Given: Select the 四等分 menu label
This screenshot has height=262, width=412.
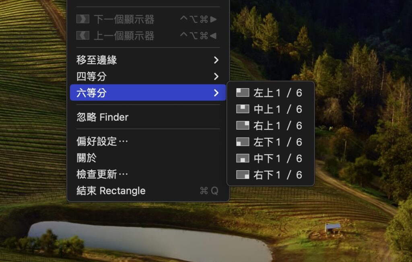Looking at the screenshot, I should click(91, 76).
